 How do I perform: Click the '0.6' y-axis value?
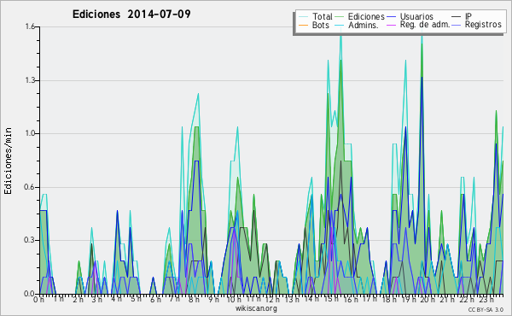click(x=30, y=187)
